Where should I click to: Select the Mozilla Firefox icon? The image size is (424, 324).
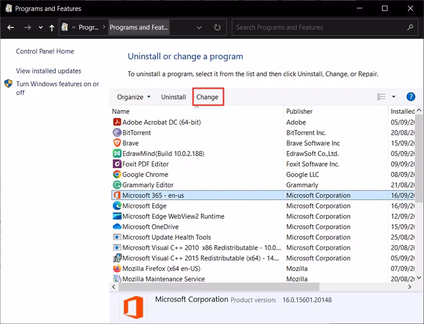coord(117,269)
